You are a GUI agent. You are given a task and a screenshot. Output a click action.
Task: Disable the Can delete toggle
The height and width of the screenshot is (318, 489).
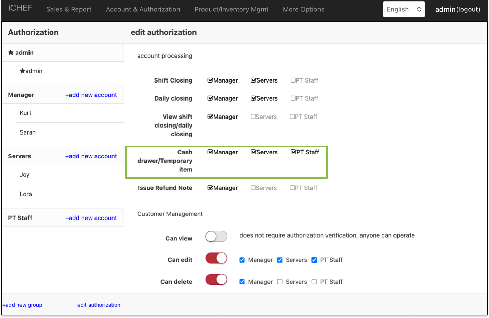[x=216, y=280]
